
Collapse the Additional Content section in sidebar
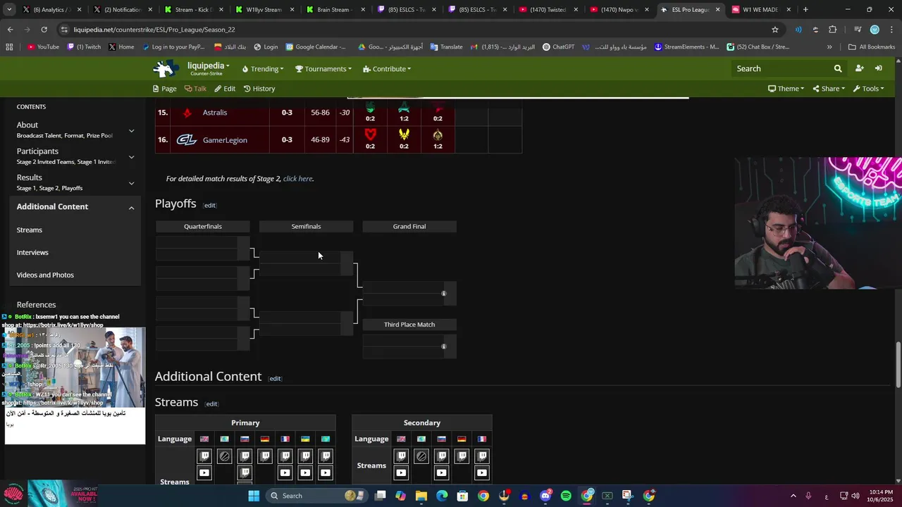click(131, 208)
